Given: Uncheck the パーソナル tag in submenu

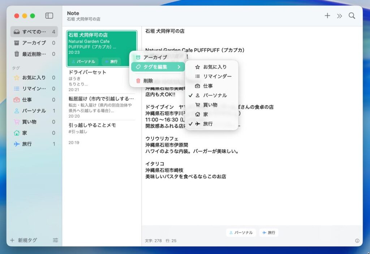Looking at the screenshot, I should point(215,95).
